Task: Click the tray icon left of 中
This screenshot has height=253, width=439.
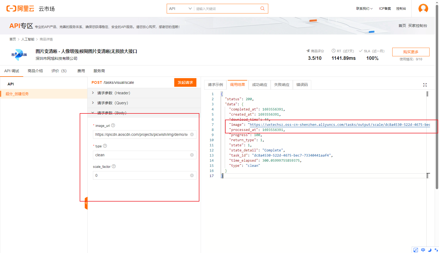Action: click(x=416, y=250)
